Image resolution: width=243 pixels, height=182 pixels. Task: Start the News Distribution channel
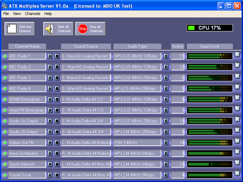coord(50,153)
